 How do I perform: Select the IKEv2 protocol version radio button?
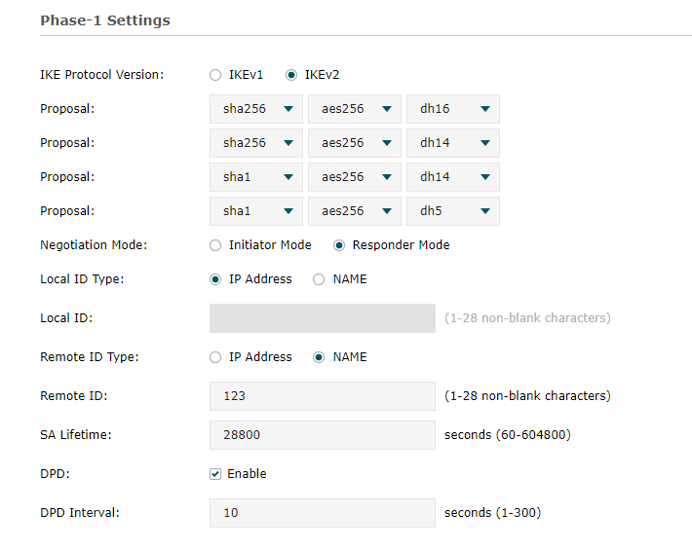pos(291,75)
